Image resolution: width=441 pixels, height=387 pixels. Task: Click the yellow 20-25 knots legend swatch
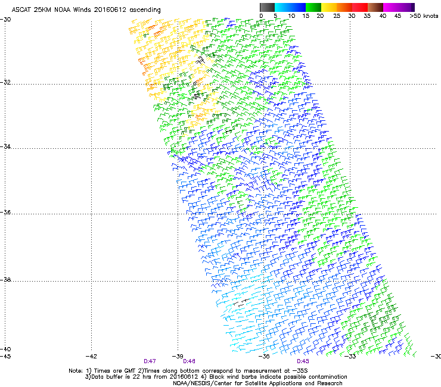click(x=329, y=7)
